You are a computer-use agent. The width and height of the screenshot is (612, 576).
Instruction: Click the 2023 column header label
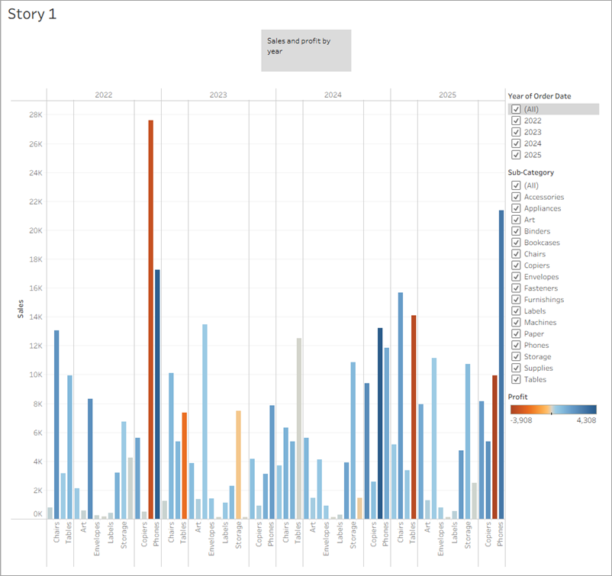(218, 95)
